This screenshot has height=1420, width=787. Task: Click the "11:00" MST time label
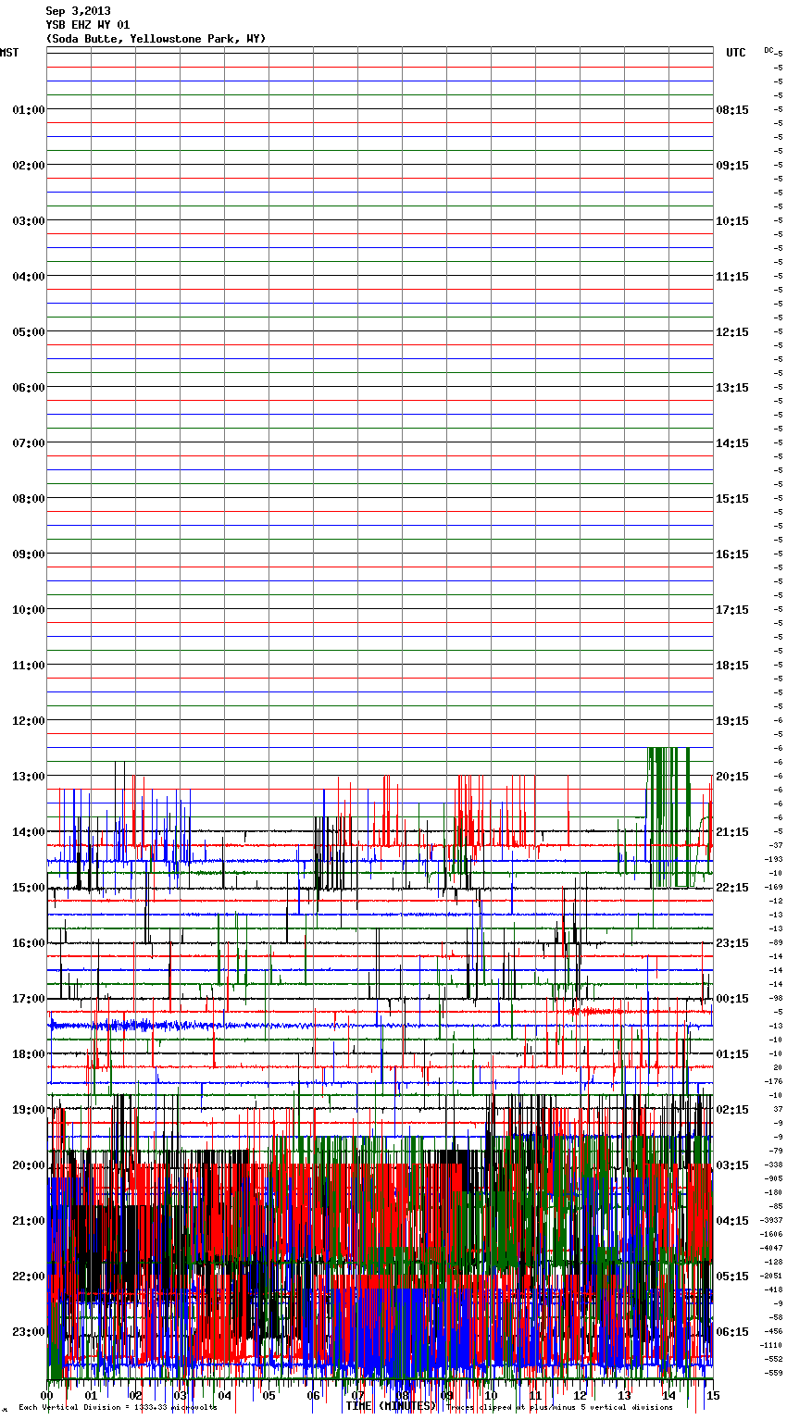point(29,666)
